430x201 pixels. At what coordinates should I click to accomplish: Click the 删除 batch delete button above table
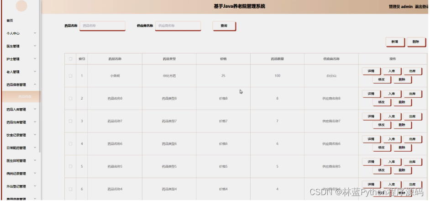[x=416, y=42]
